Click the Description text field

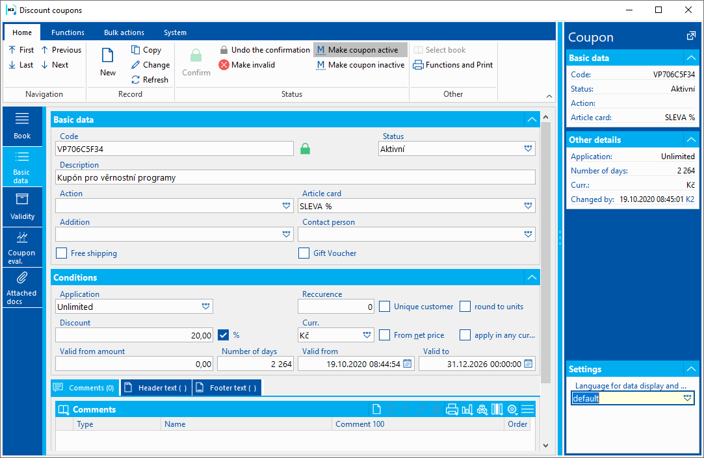click(x=295, y=177)
